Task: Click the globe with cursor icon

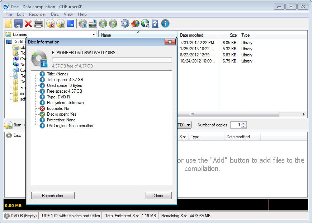Action: click(x=145, y=23)
